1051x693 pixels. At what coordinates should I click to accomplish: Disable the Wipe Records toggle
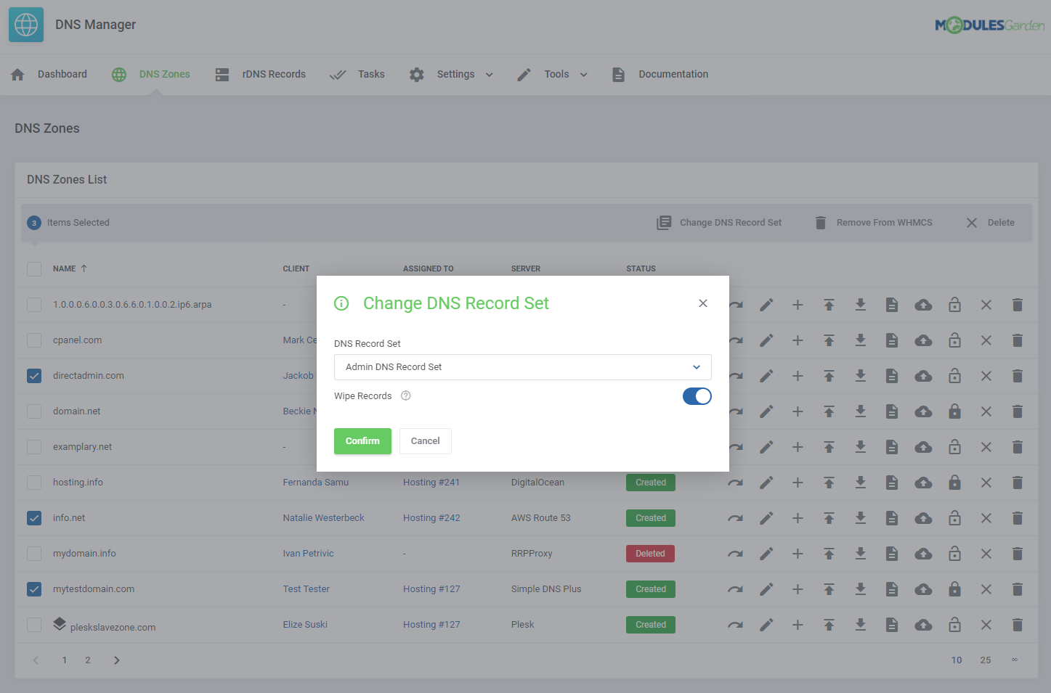pyautogui.click(x=697, y=395)
